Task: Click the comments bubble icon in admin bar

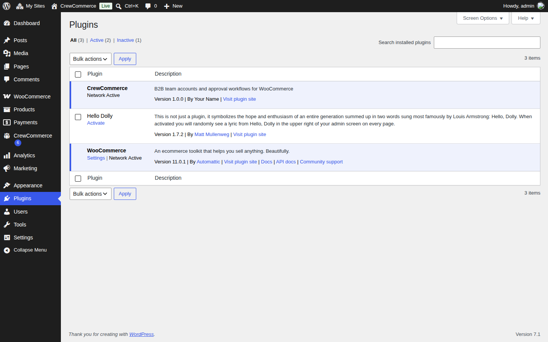Action: click(x=148, y=6)
